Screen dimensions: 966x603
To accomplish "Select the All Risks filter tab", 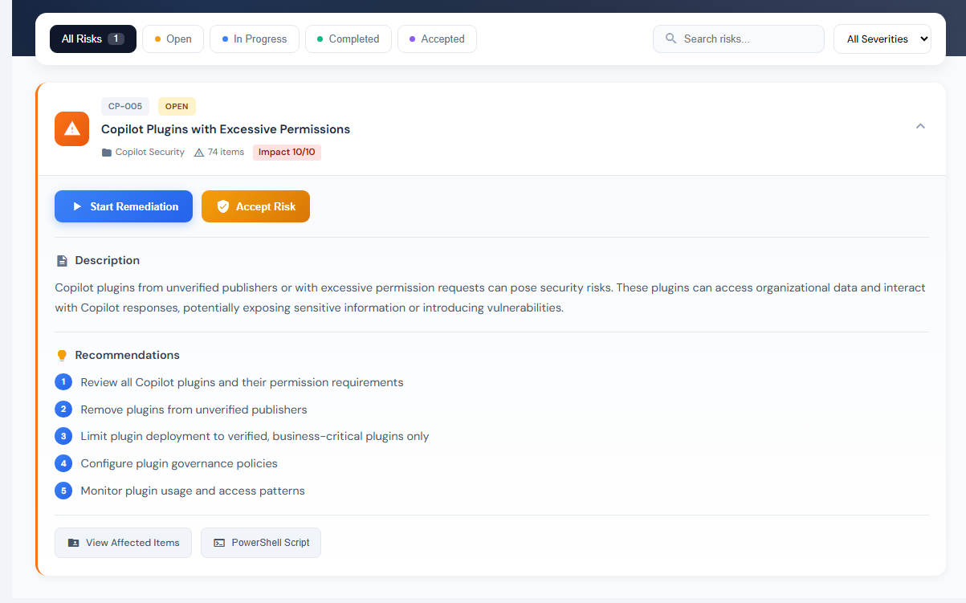I will [x=92, y=39].
